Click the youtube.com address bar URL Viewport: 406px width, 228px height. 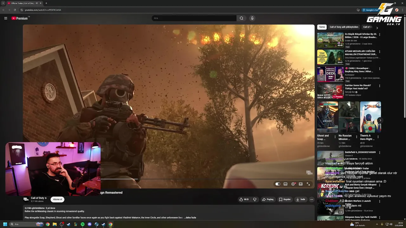43,10
